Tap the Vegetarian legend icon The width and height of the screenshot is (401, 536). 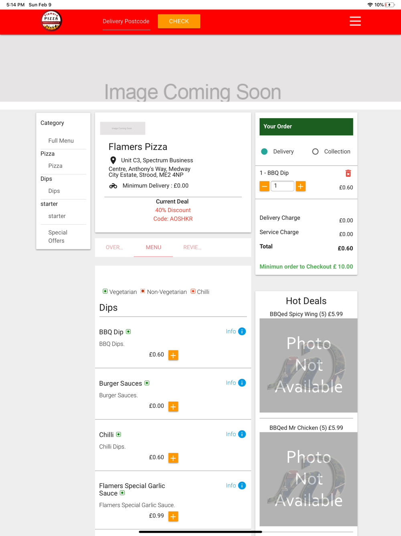point(105,291)
